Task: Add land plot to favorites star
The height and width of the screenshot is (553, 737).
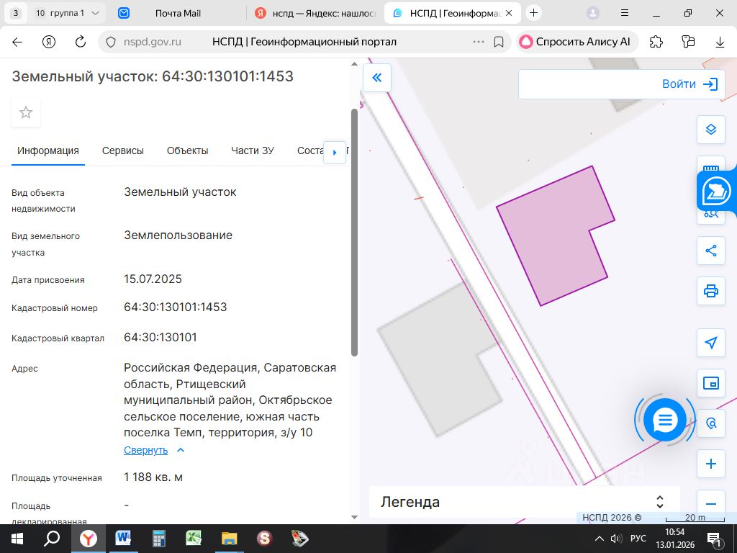Action: [26, 112]
